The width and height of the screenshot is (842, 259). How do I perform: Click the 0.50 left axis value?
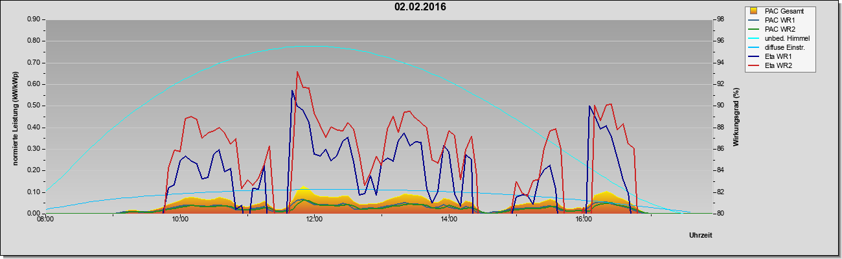click(33, 106)
